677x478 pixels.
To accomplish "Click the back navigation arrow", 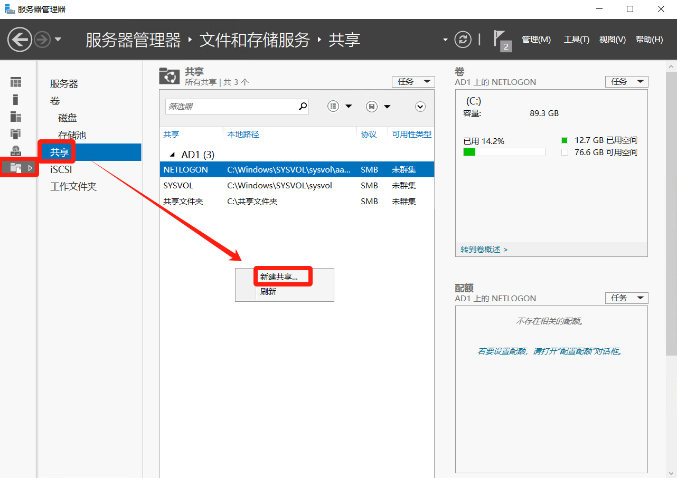I will [20, 40].
